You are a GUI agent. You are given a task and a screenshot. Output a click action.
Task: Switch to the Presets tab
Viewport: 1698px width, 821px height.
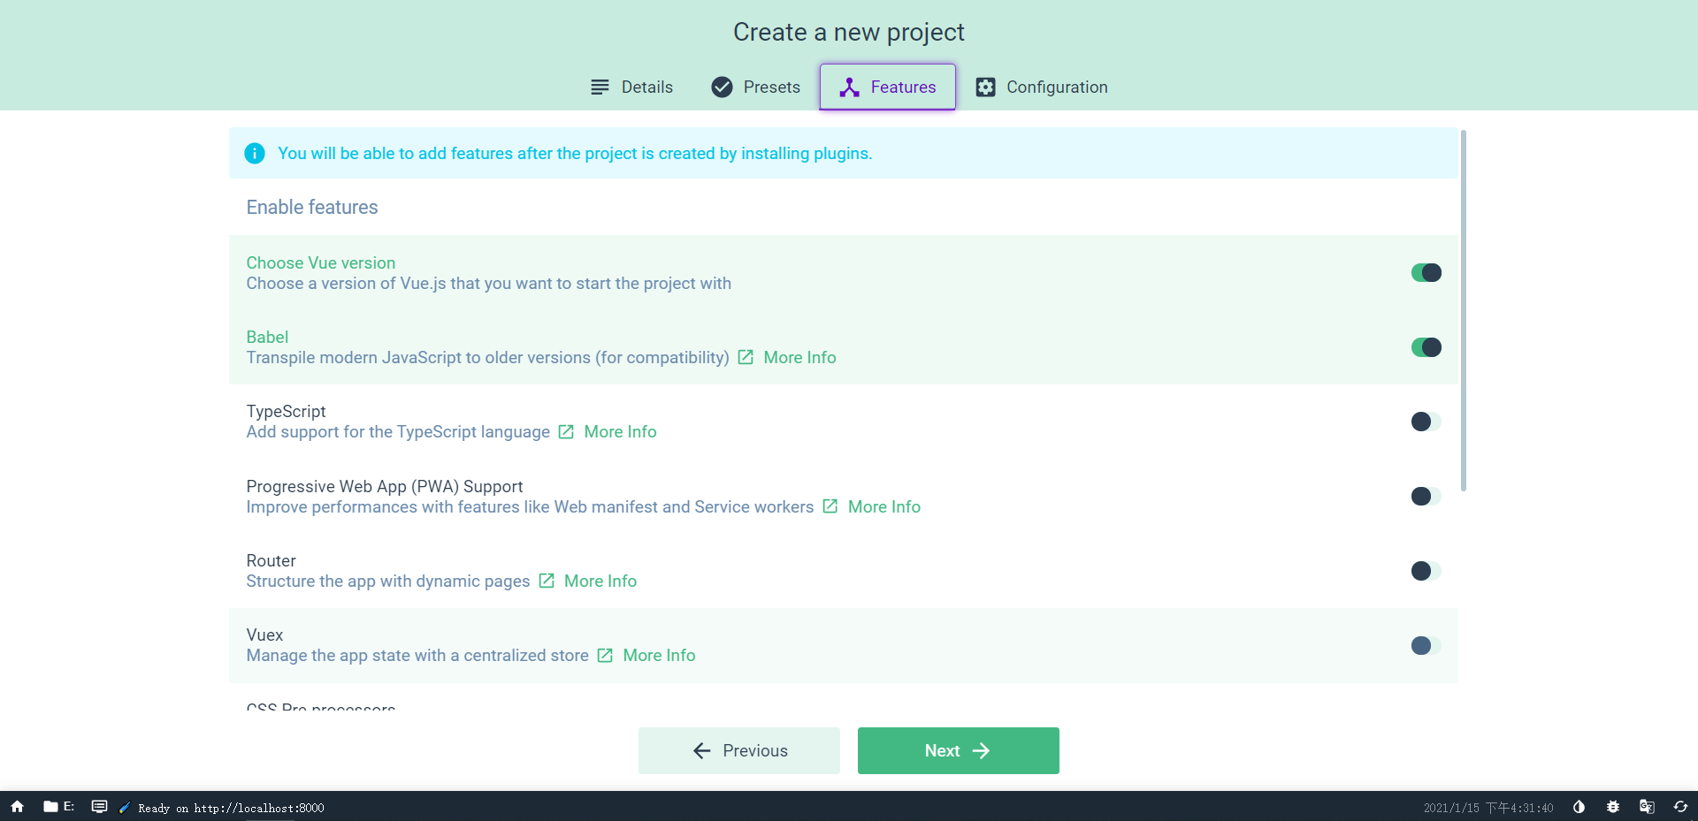[755, 87]
